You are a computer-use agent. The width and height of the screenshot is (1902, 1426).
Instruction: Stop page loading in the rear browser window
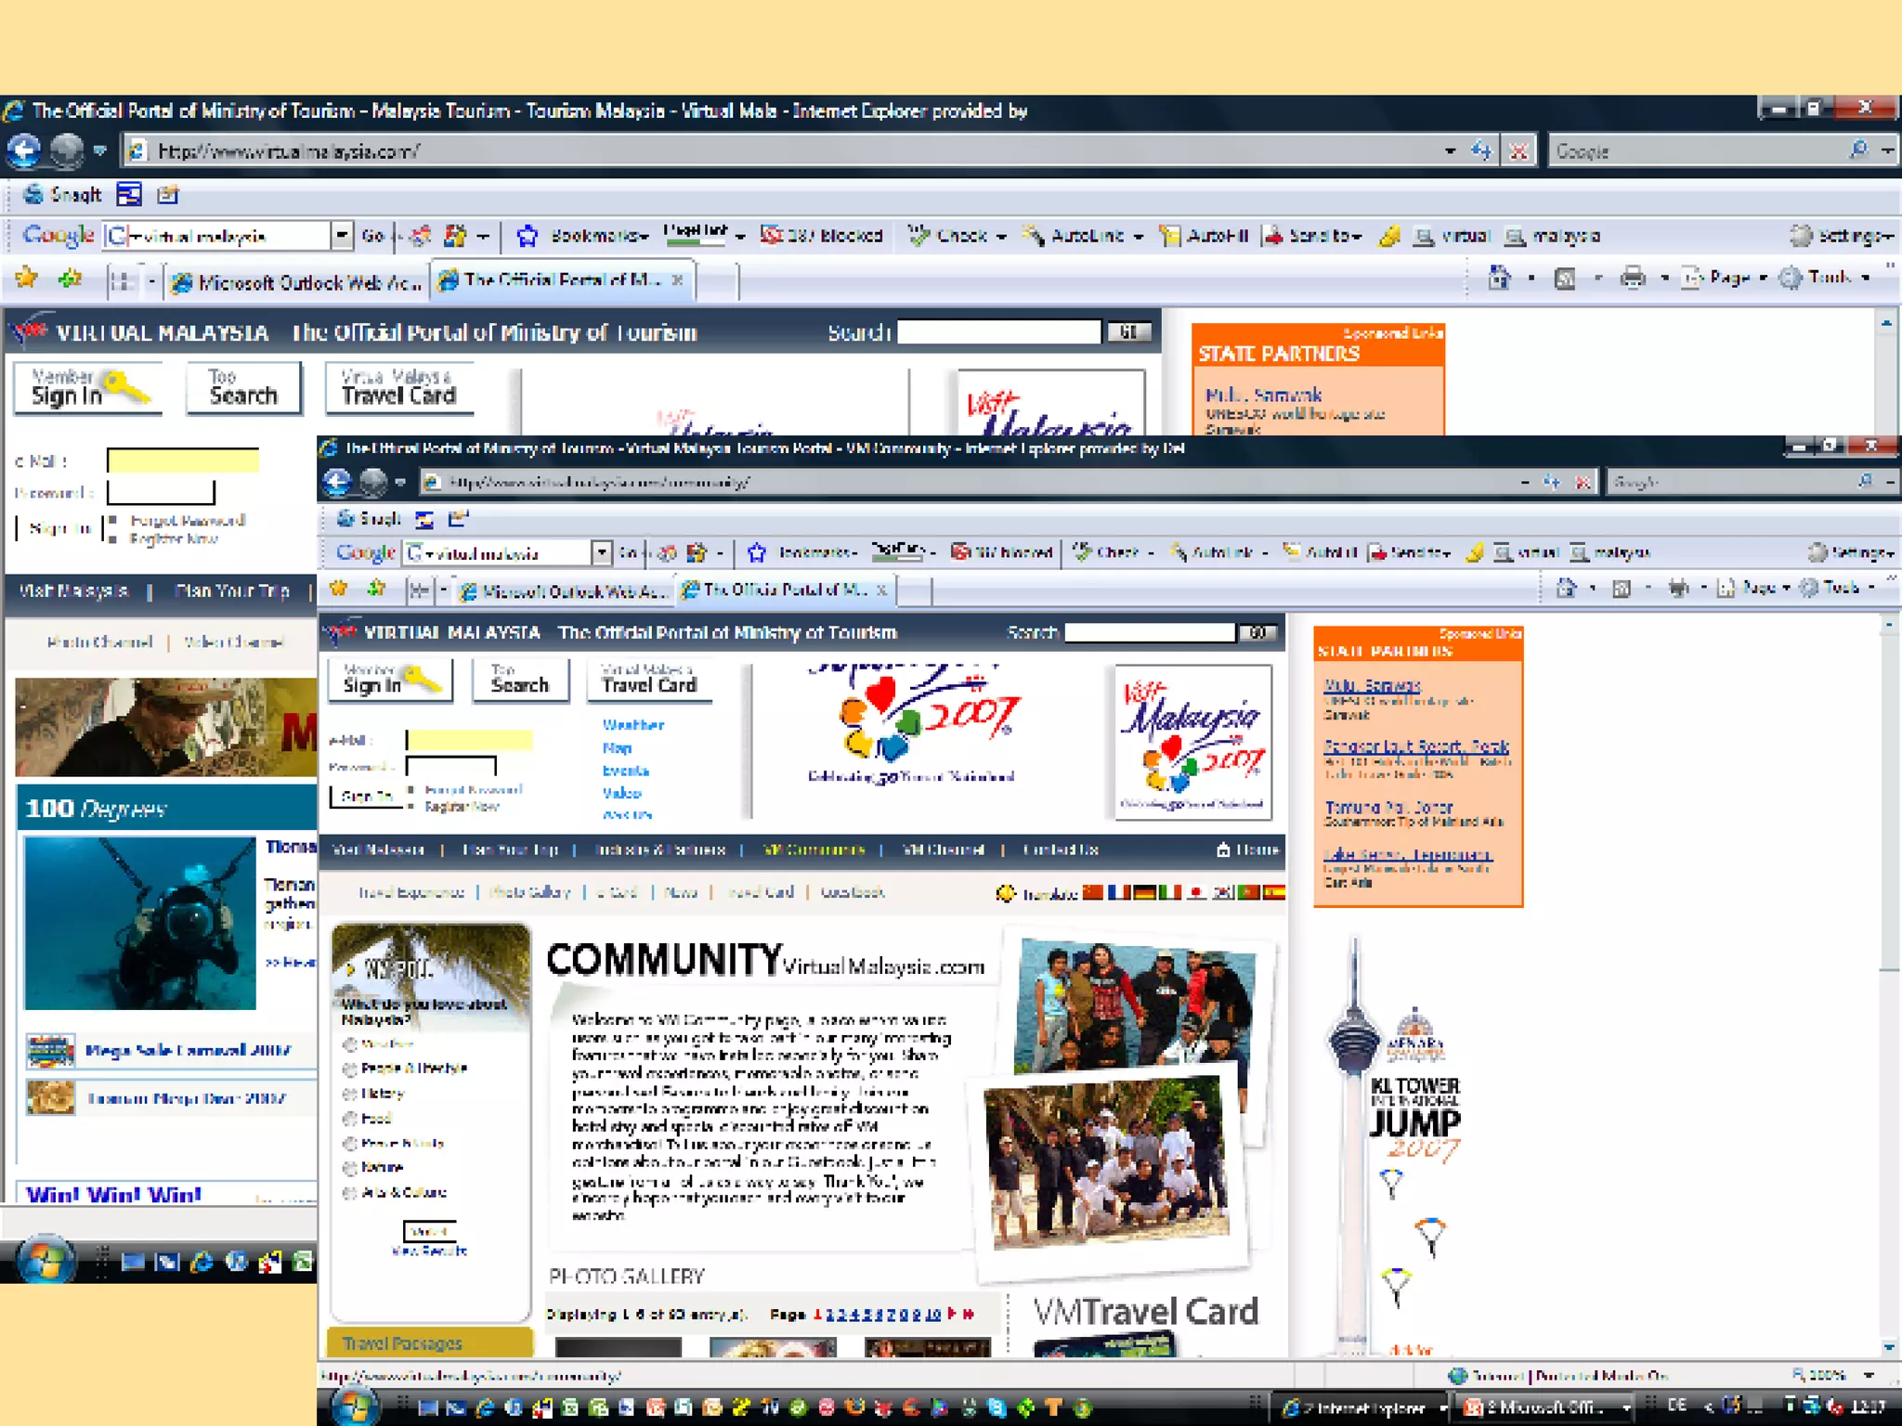1518,150
